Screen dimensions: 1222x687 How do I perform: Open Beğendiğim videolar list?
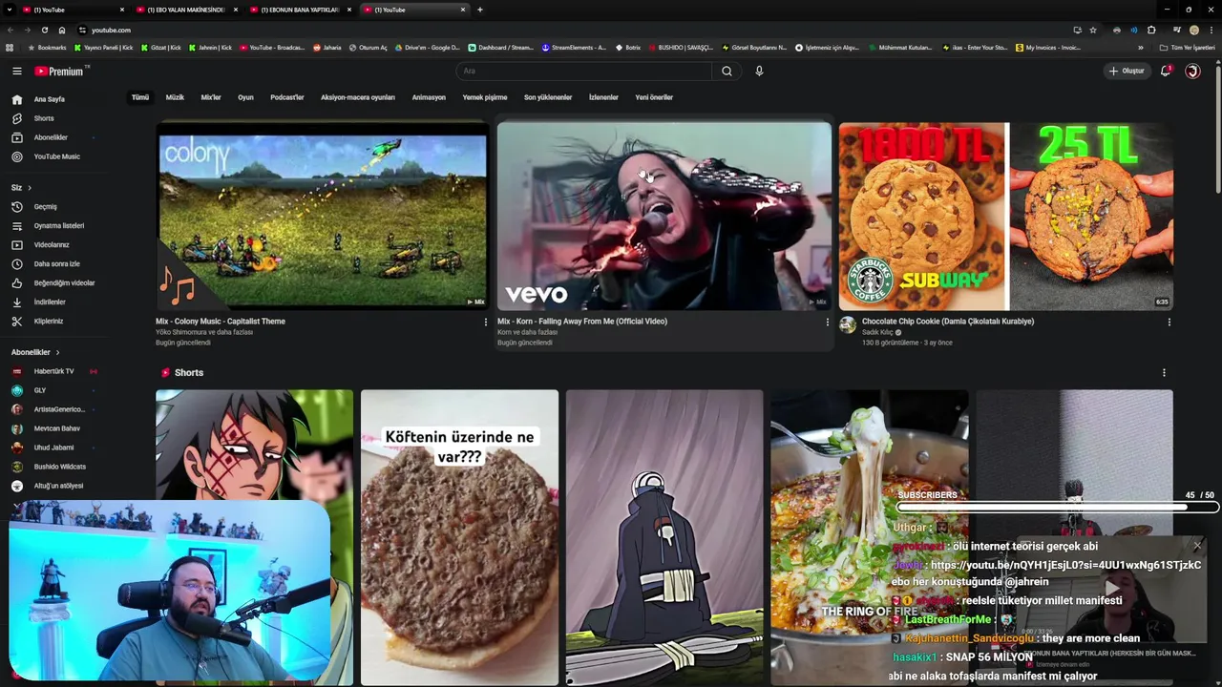tap(64, 282)
